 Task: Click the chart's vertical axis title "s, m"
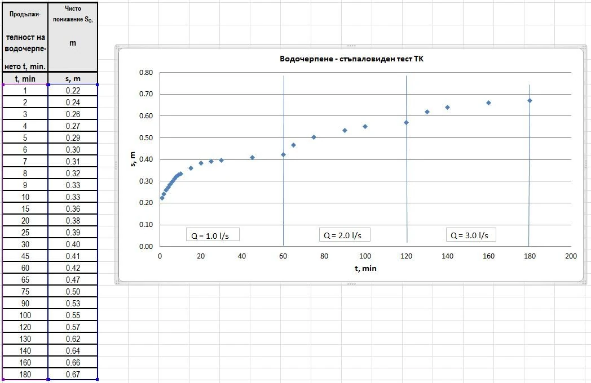tap(133, 159)
